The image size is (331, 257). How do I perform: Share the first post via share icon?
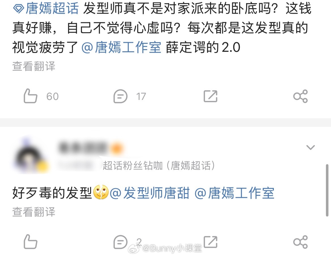point(300,96)
